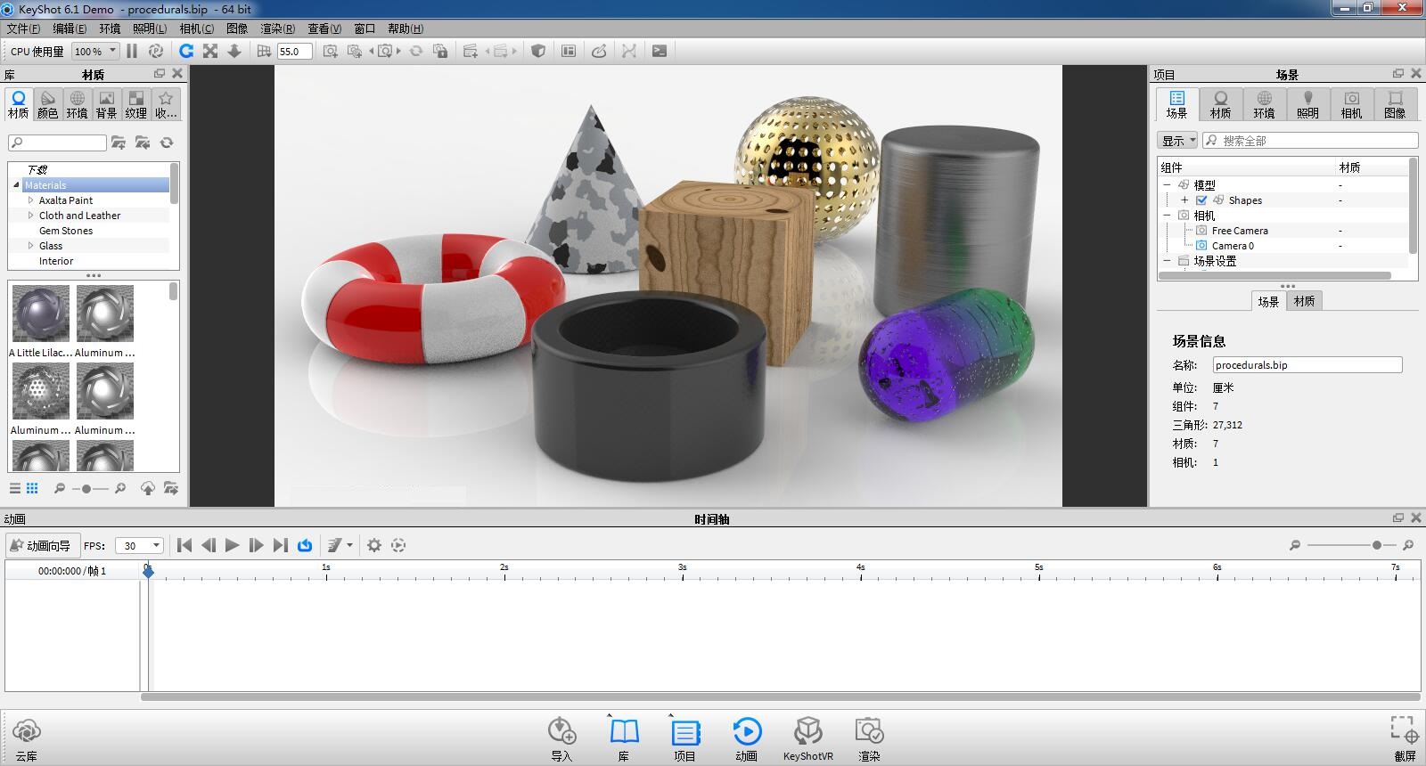1426x766 pixels.
Task: Switch library to list view
Action: click(x=15, y=488)
